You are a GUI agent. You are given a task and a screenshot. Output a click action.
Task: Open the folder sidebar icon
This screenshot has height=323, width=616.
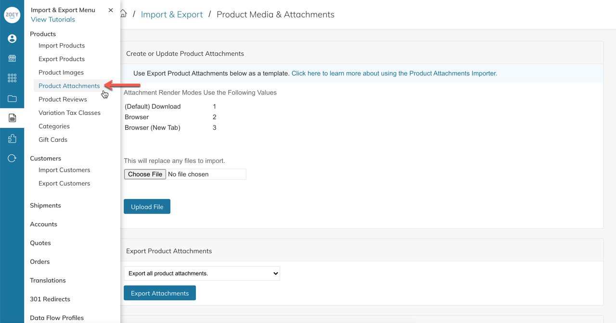pyautogui.click(x=12, y=99)
